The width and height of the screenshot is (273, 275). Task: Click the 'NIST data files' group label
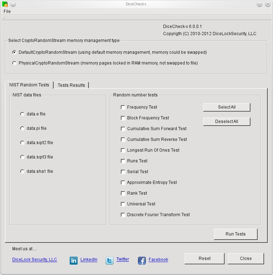click(27, 95)
